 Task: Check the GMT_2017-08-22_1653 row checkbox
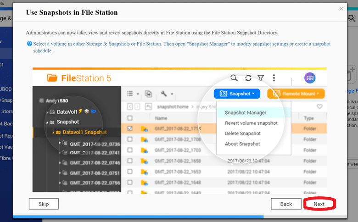point(130,172)
